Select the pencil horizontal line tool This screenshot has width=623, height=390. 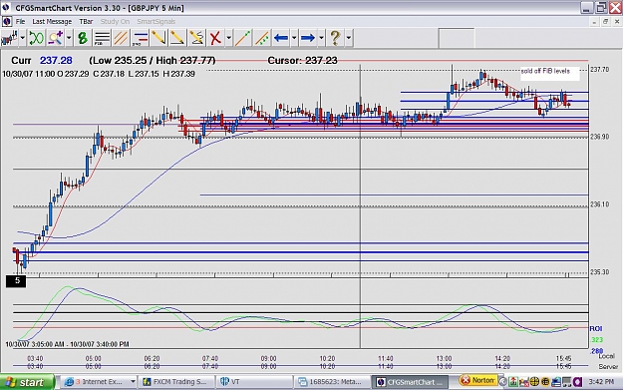click(177, 38)
